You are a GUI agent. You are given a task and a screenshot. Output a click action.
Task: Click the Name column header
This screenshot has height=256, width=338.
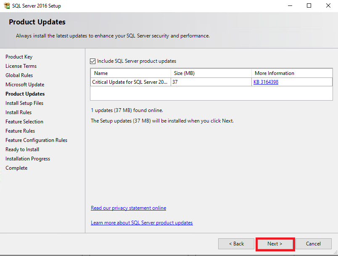tap(131, 73)
